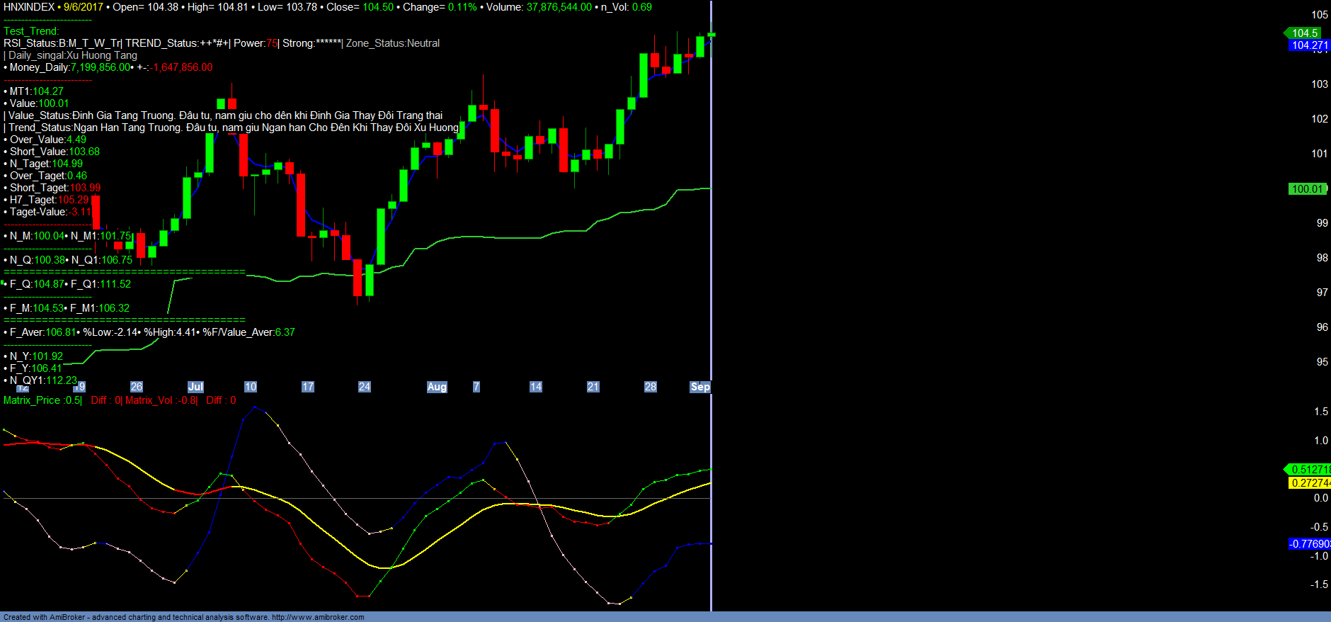This screenshot has width=1331, height=622.
Task: Select the red Short_Taget 103.99 value
Action: coord(85,188)
